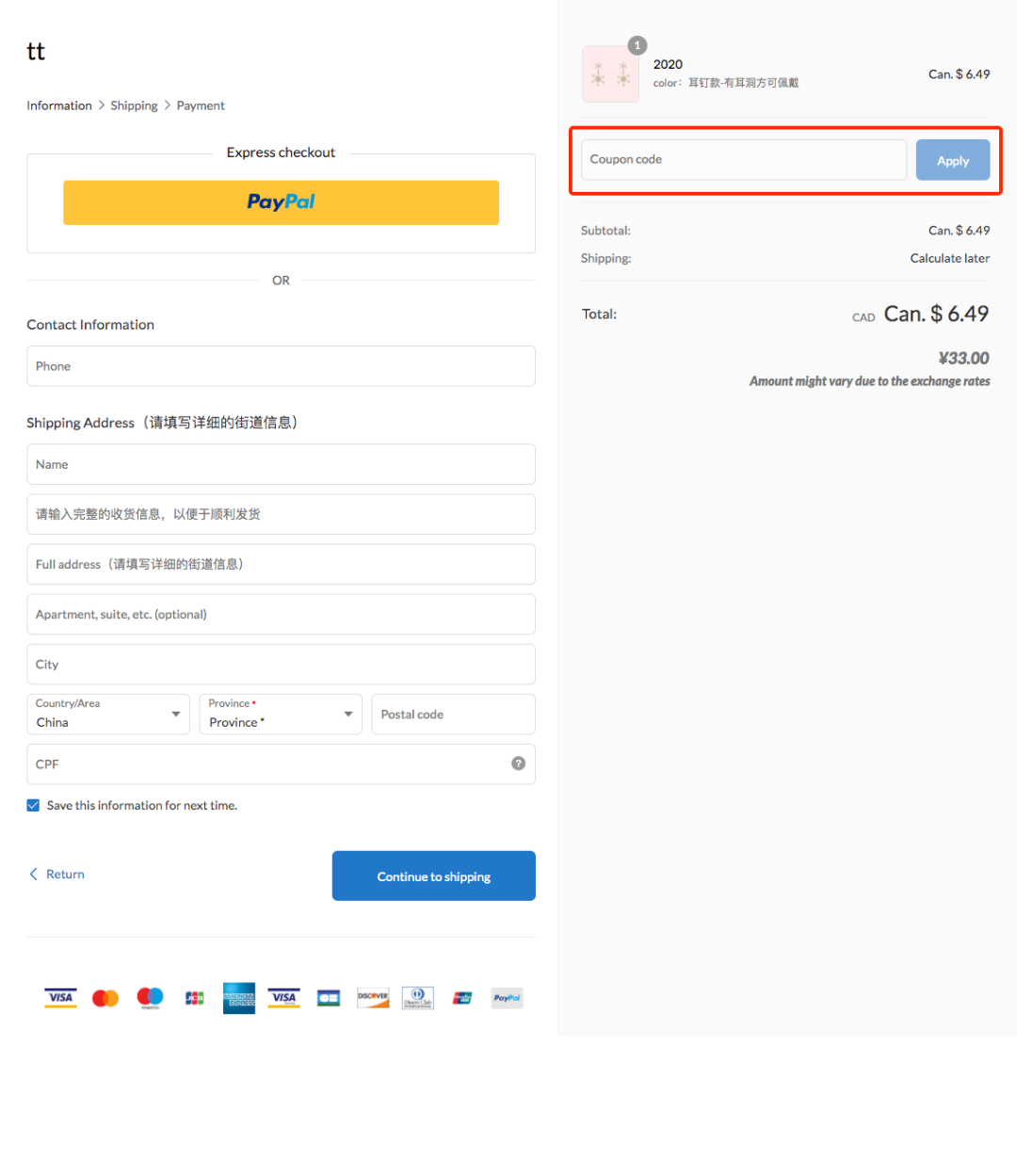Image resolution: width=1017 pixels, height=1157 pixels.
Task: Click the CPF help question mark icon
Action: 518,763
